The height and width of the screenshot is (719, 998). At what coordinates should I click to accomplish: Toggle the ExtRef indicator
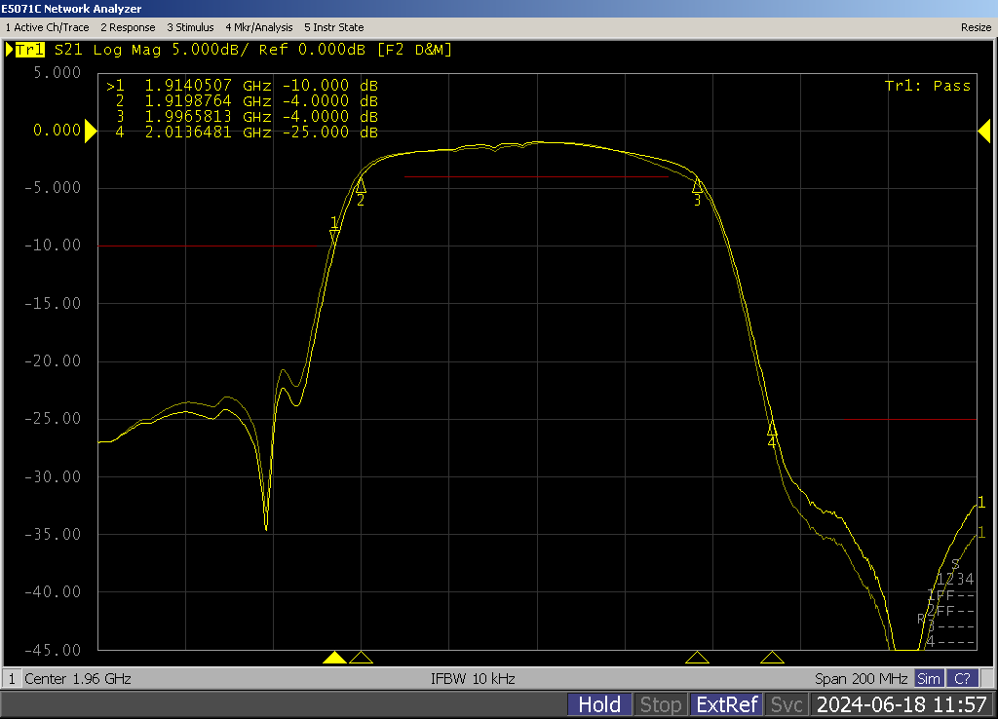(725, 704)
